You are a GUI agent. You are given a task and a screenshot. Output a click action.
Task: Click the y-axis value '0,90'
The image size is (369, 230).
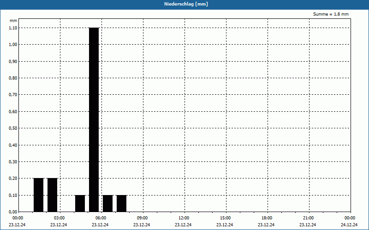[13, 61]
